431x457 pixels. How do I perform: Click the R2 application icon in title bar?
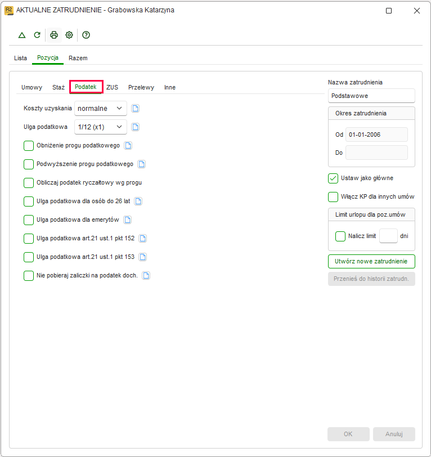[x=9, y=11]
